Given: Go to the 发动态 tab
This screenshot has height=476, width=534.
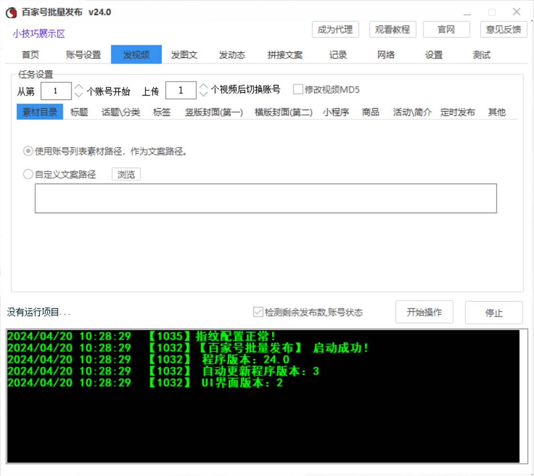Looking at the screenshot, I should 232,55.
